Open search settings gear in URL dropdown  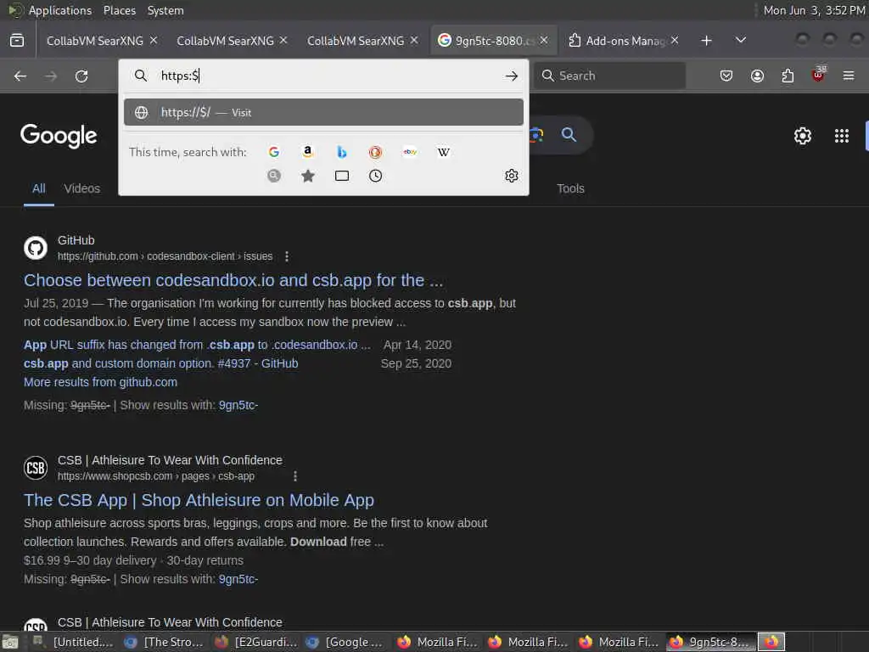click(x=511, y=176)
